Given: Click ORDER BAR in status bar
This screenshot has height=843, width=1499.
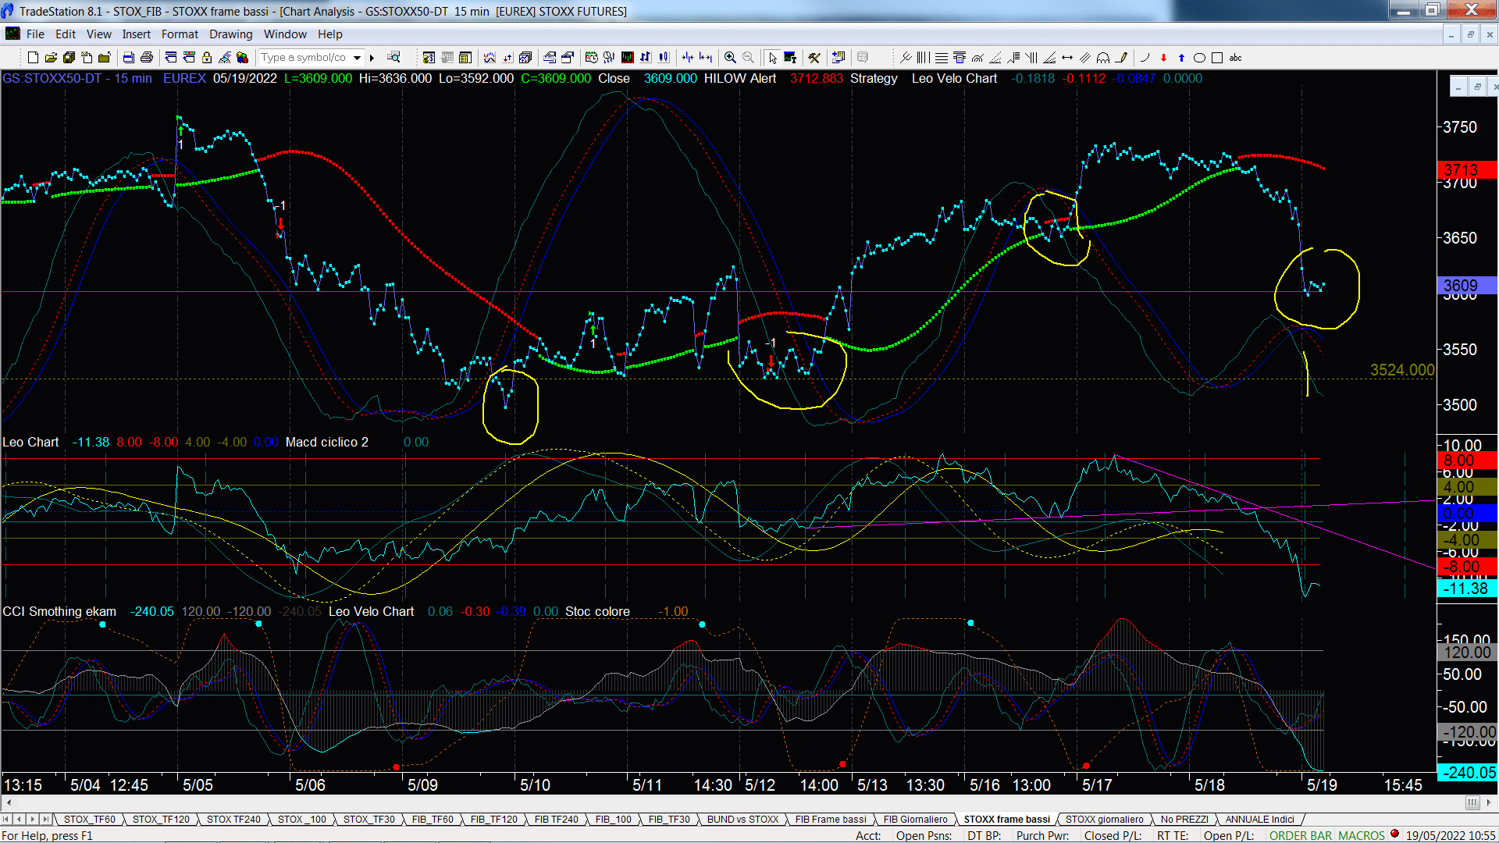Looking at the screenshot, I should pos(1300,836).
